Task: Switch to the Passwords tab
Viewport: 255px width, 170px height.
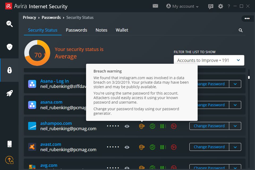Action: pyautogui.click(x=76, y=30)
